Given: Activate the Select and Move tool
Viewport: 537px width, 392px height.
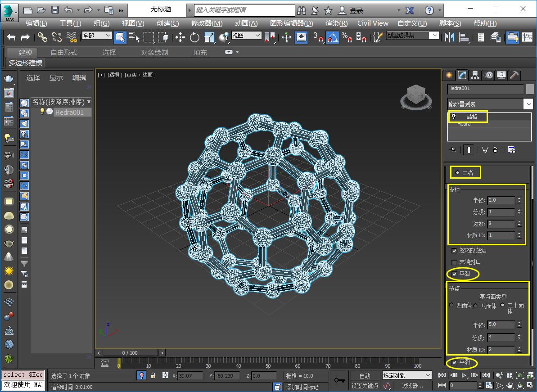Looking at the screenshot, I should click(x=180, y=37).
